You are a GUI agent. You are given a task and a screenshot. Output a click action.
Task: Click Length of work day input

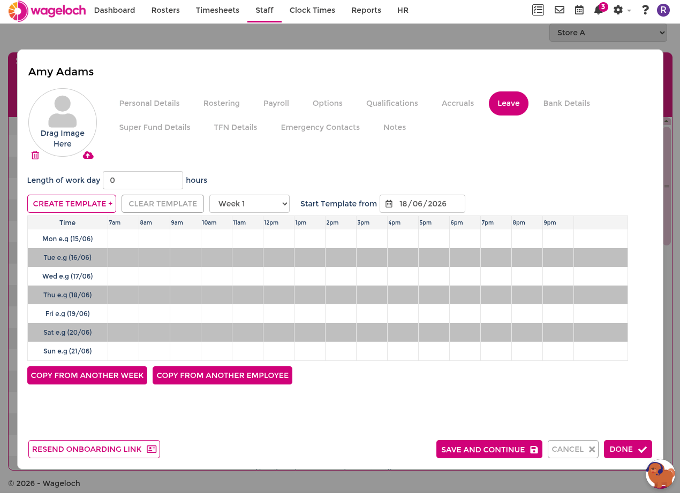pyautogui.click(x=143, y=180)
